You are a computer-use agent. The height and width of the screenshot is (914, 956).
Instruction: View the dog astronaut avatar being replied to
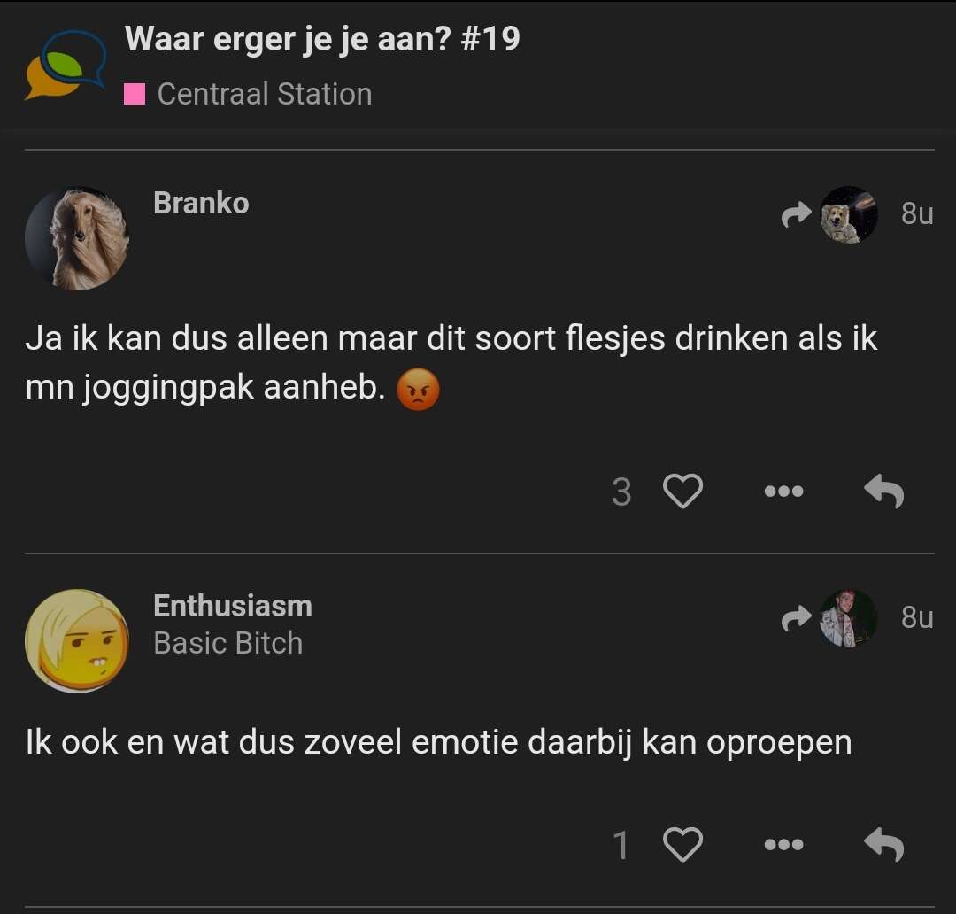pyautogui.click(x=849, y=214)
